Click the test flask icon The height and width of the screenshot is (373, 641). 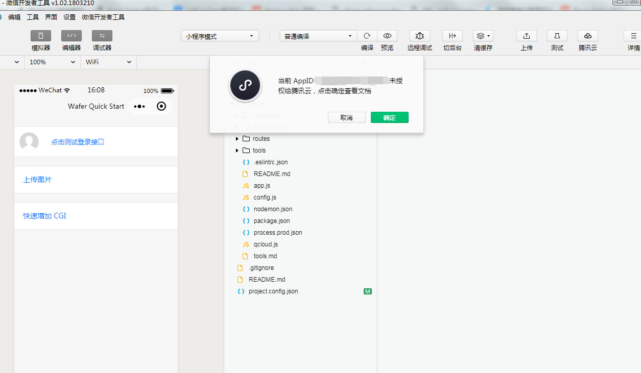point(557,36)
